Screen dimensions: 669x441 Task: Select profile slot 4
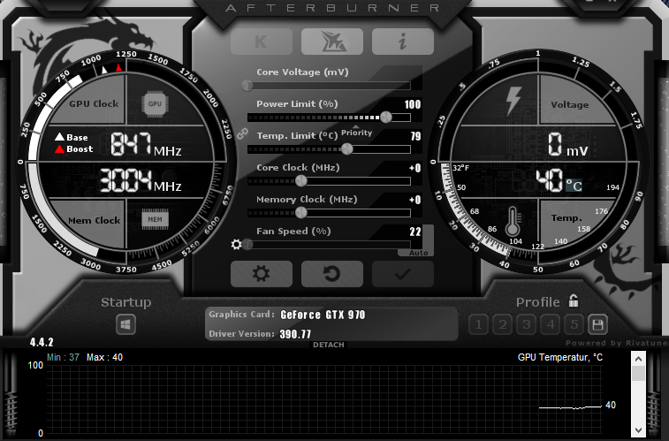pos(551,324)
